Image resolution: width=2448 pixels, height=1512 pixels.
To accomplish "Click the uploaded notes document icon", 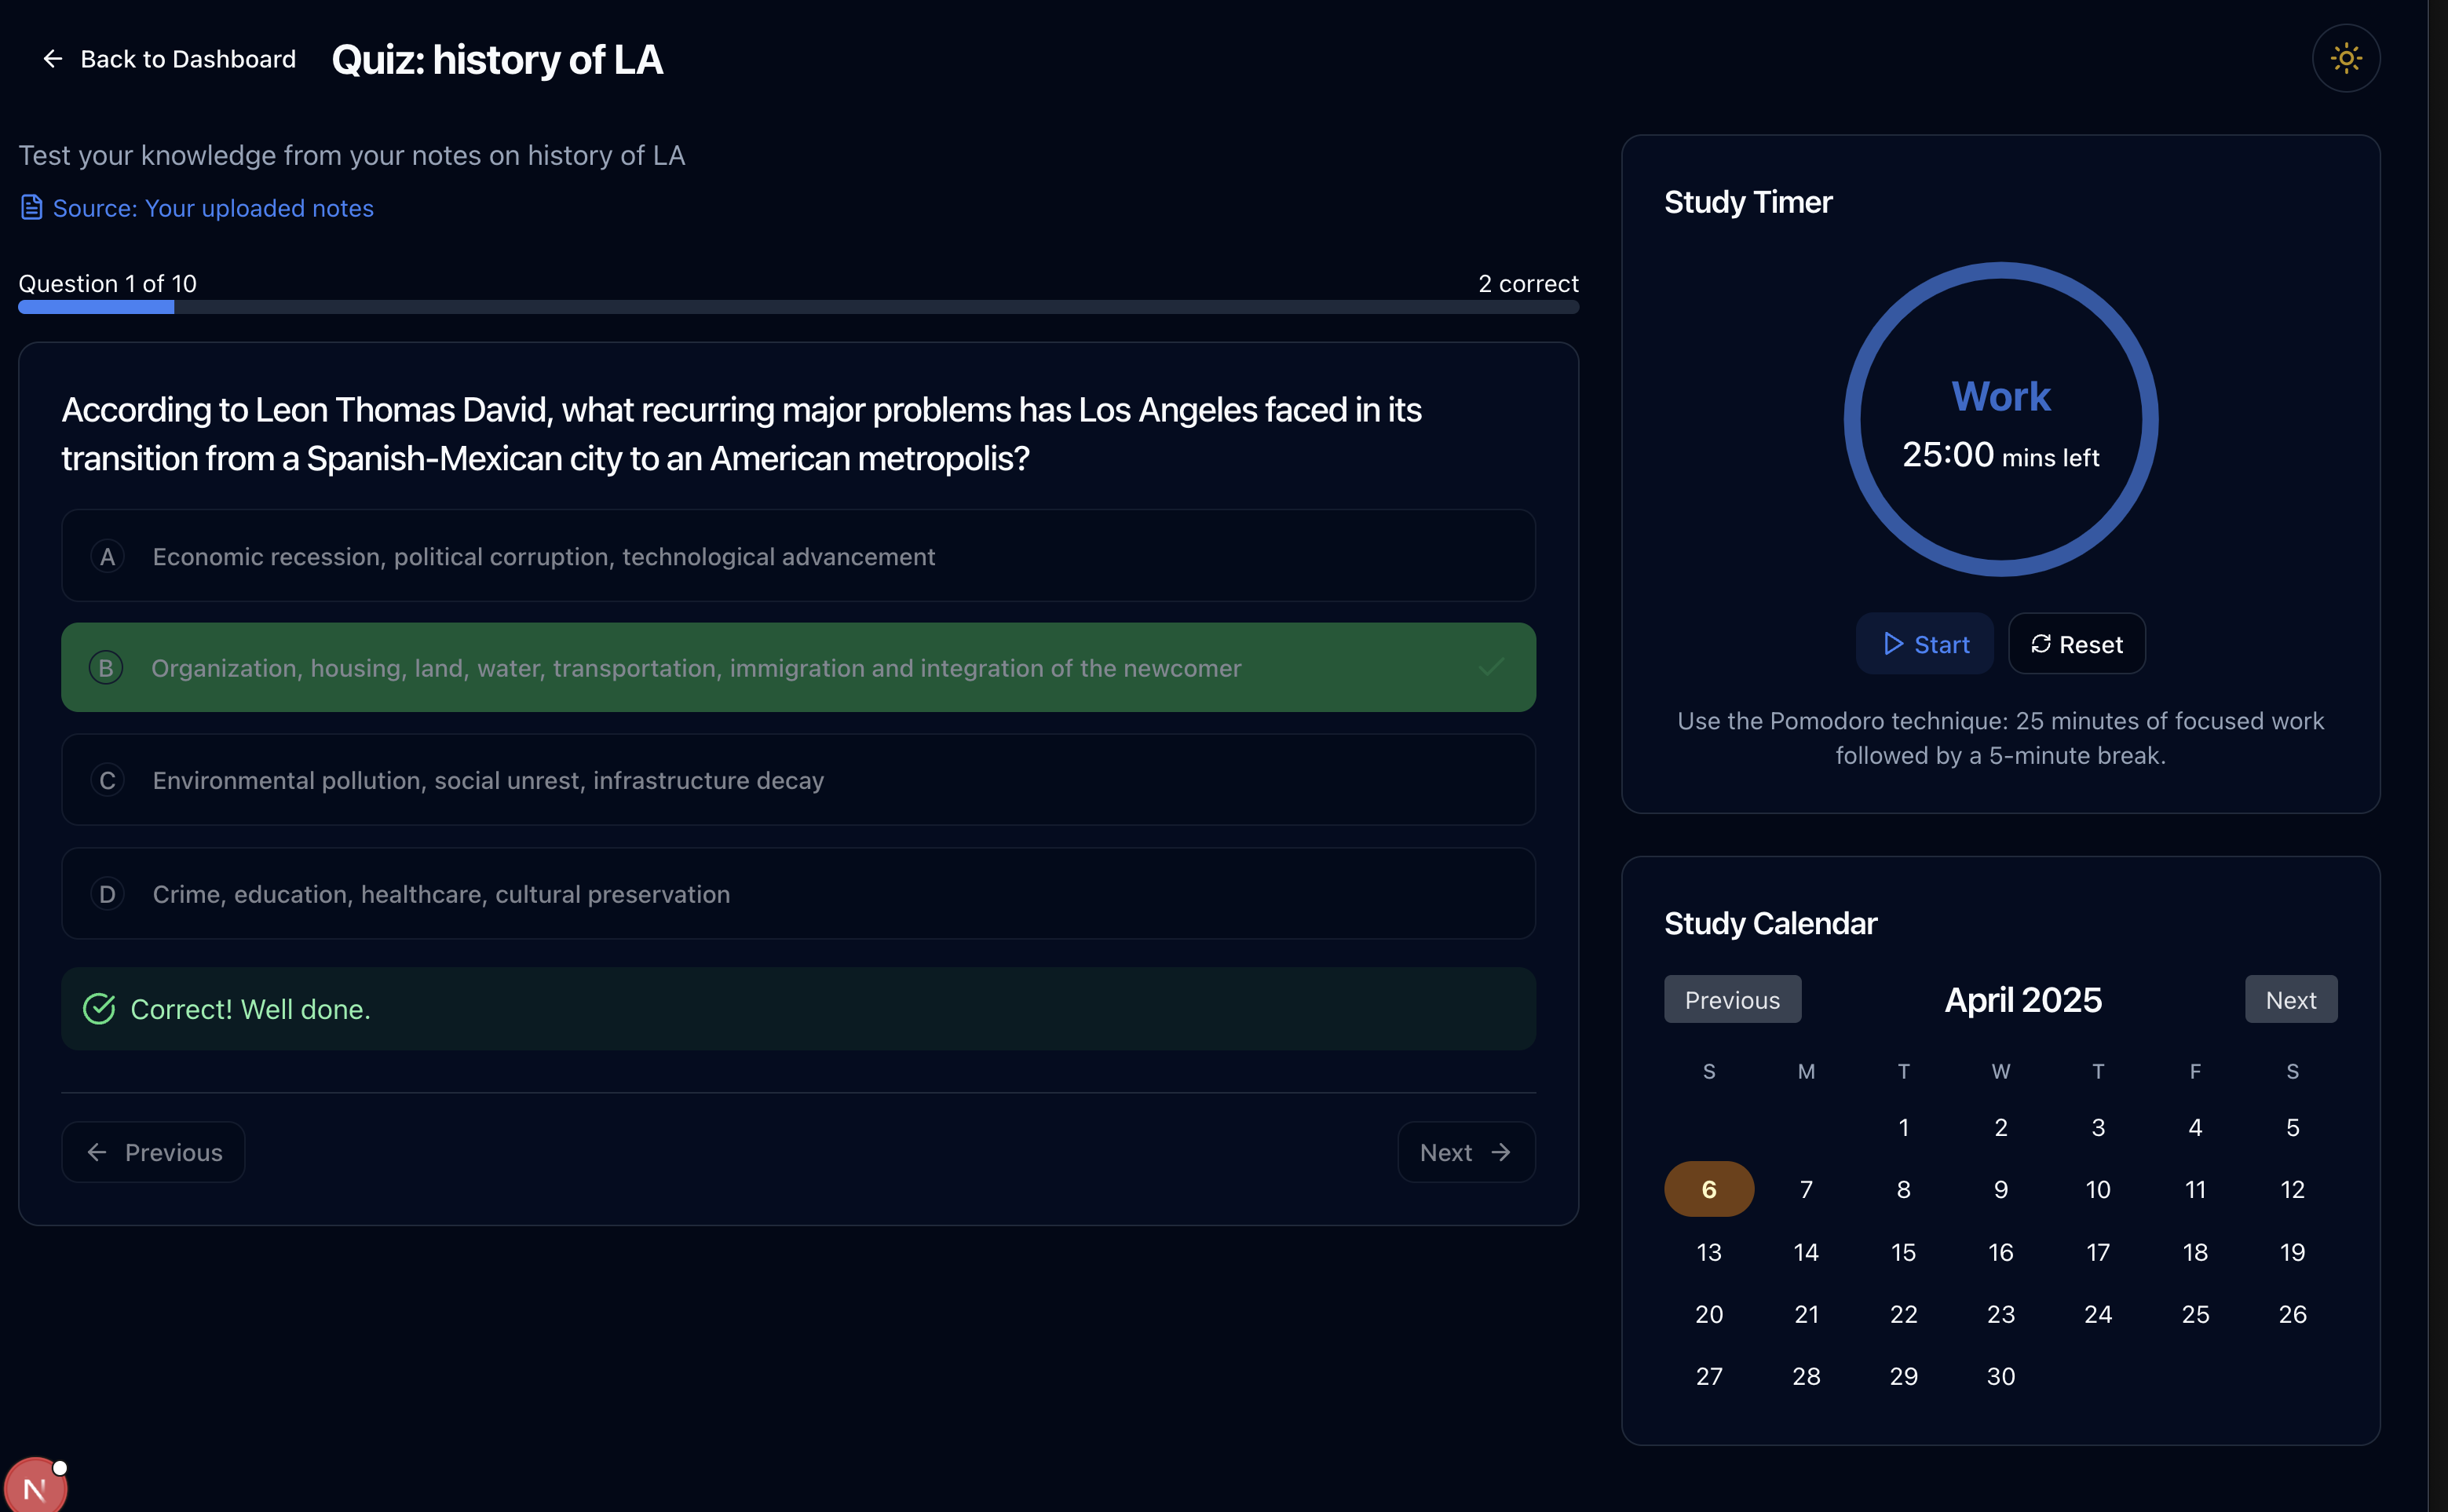I will (x=32, y=208).
